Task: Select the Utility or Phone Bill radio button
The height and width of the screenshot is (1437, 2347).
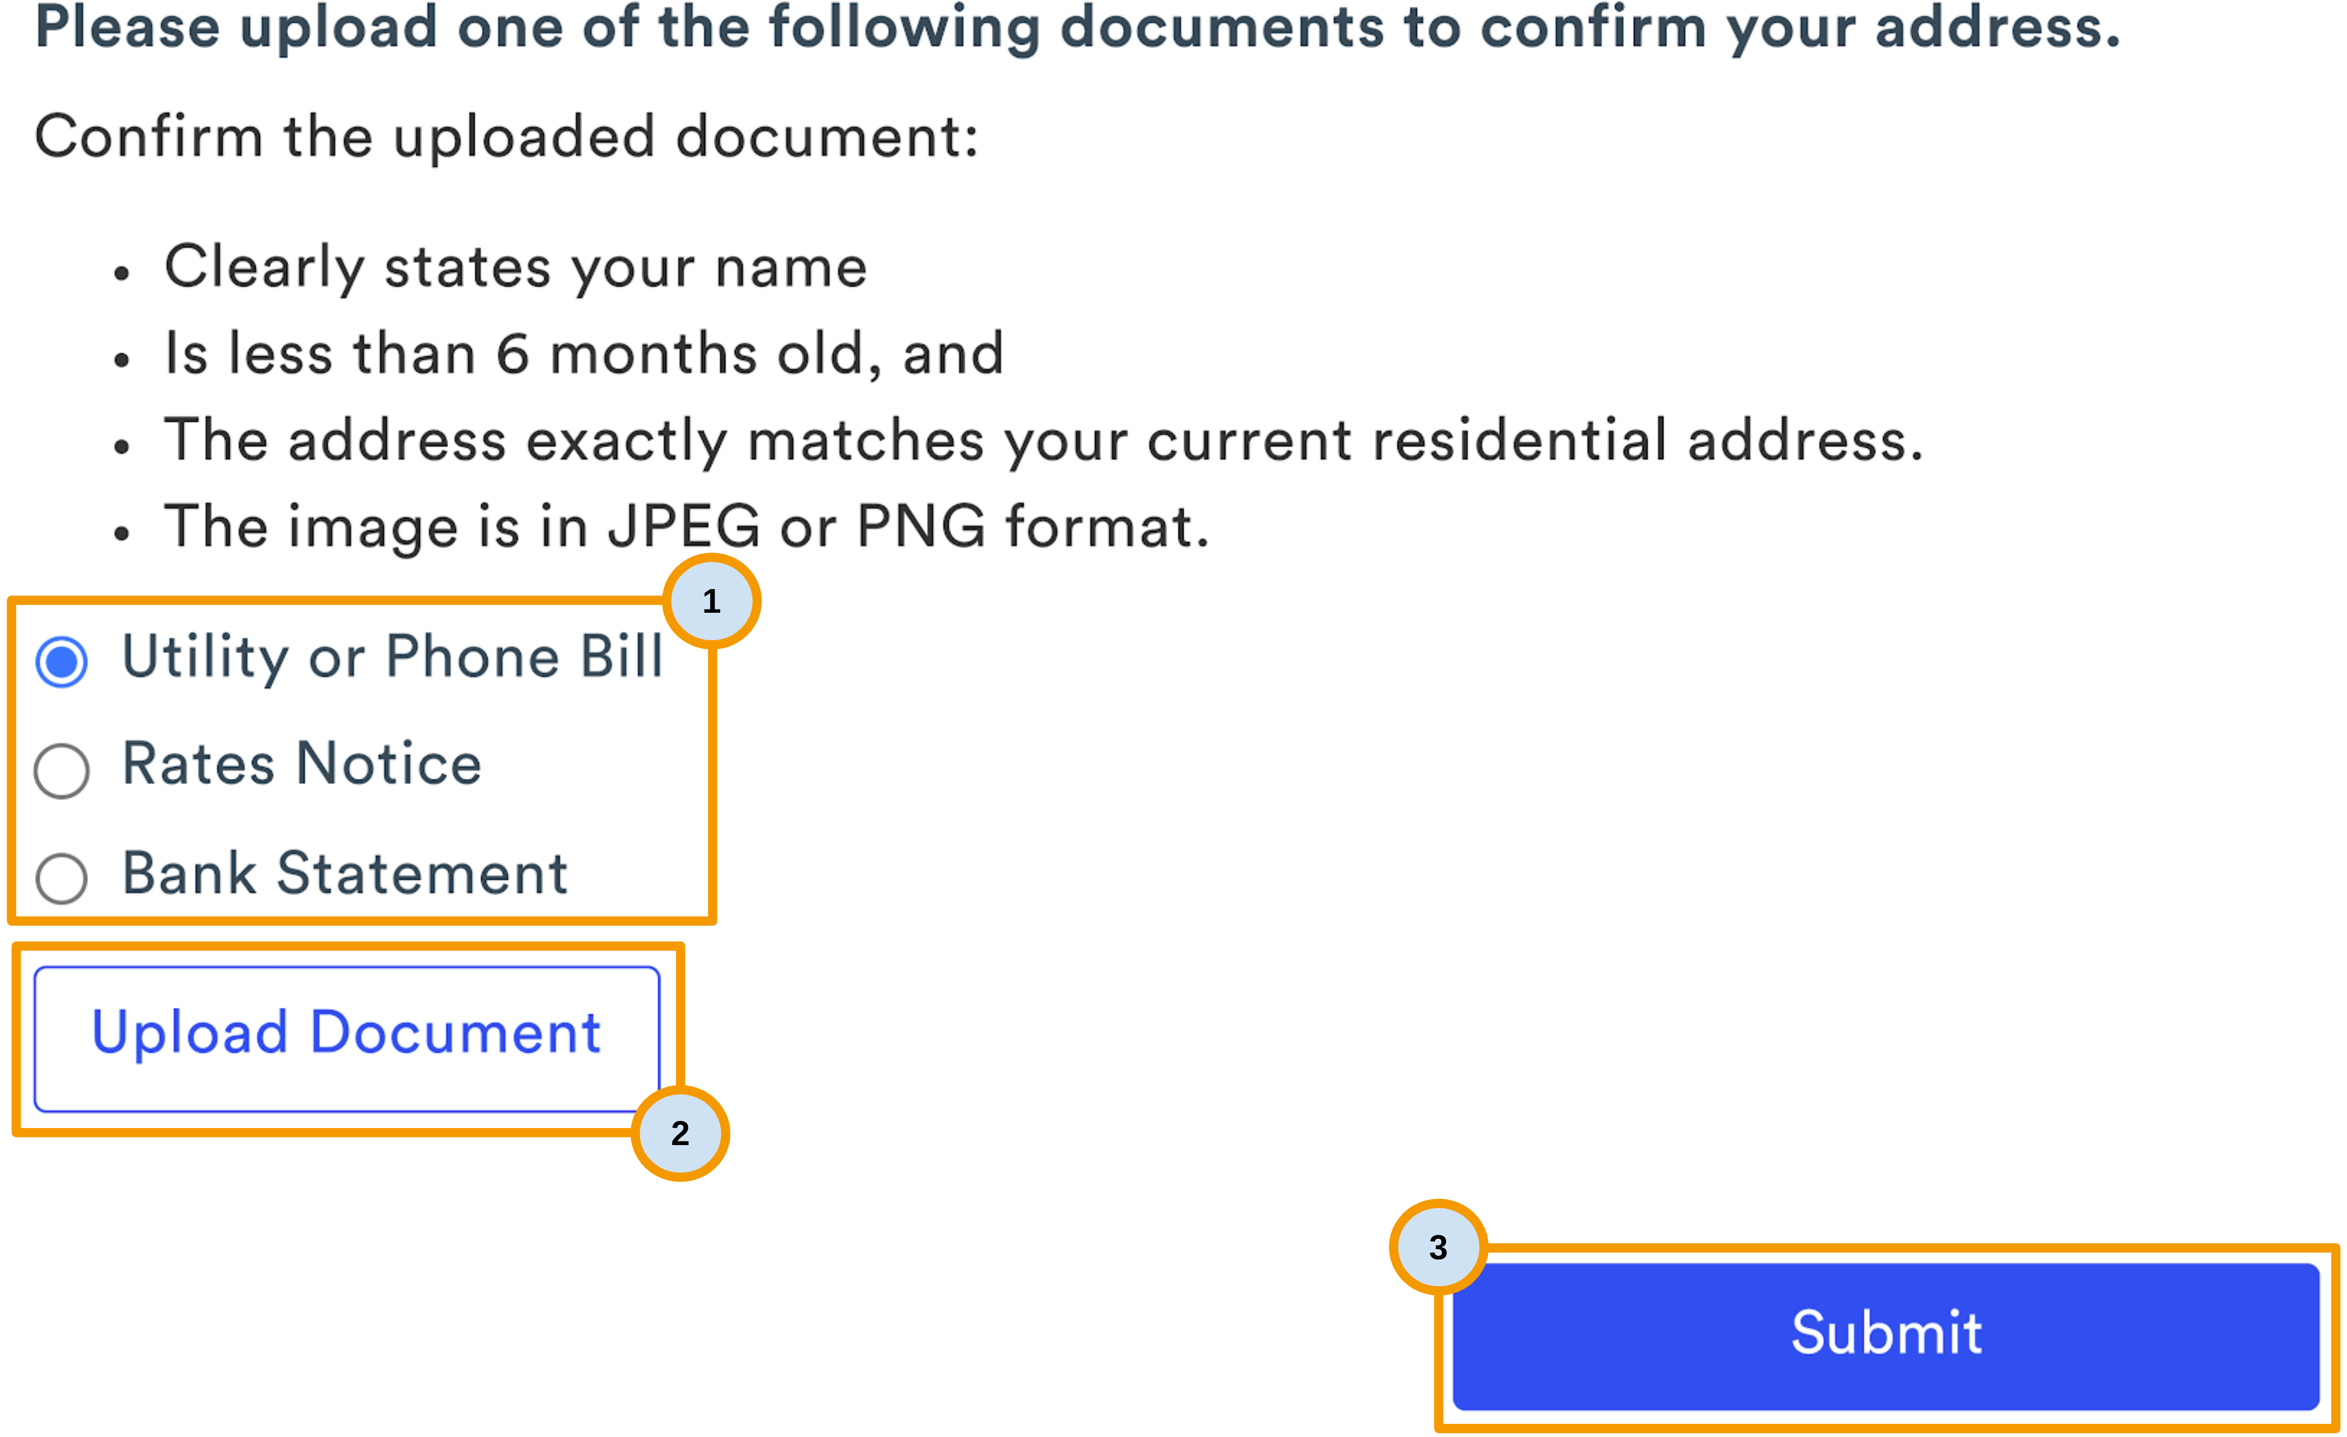Action: click(62, 662)
